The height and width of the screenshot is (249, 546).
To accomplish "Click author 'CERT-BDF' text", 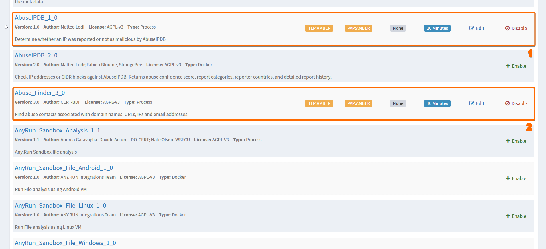I will click(70, 102).
